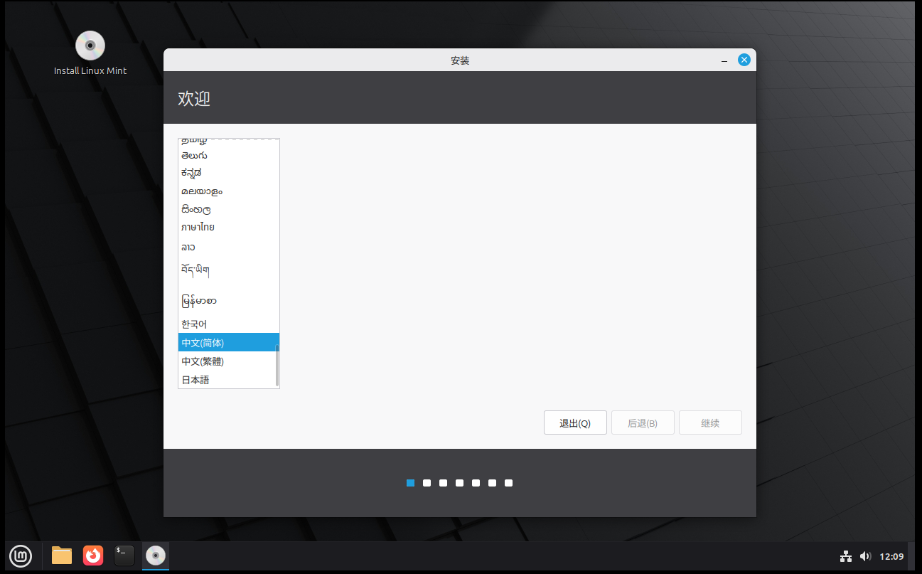Screen dimensions: 922x574
Task: Click the 继续 continue button
Action: [x=710, y=422]
